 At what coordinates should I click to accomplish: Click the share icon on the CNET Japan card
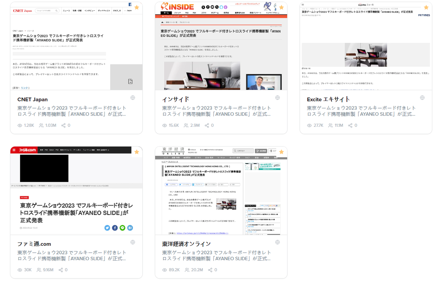click(64, 125)
